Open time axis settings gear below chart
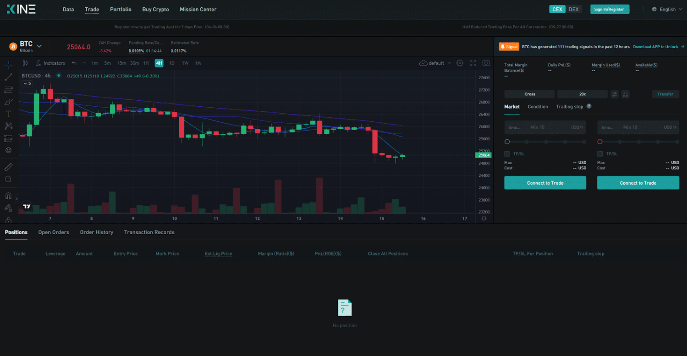 coord(484,219)
